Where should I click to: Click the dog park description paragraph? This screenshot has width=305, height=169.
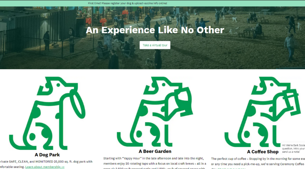coord(46,164)
